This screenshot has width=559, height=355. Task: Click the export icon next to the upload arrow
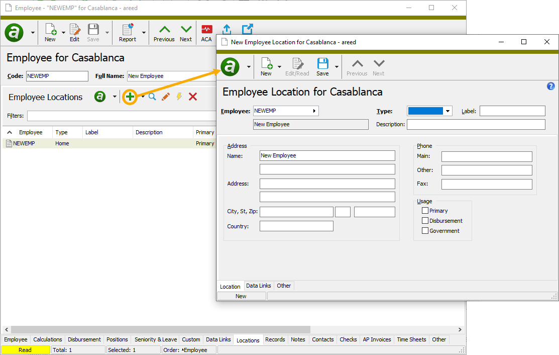coord(247,29)
